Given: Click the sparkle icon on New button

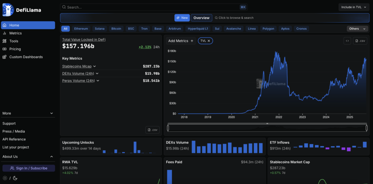Looking at the screenshot, I should point(178,18).
